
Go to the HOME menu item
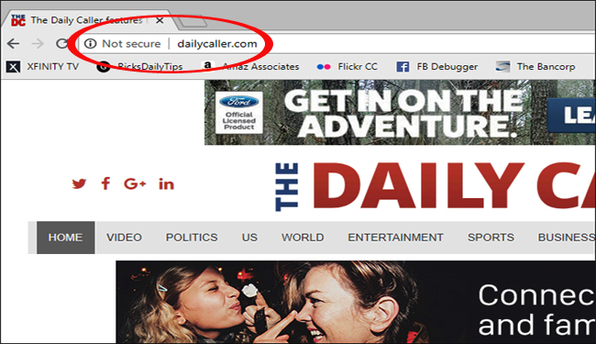pos(65,238)
